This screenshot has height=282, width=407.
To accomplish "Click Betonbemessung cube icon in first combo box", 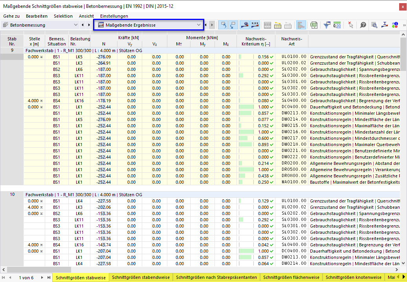I will pyautogui.click(x=6, y=25).
